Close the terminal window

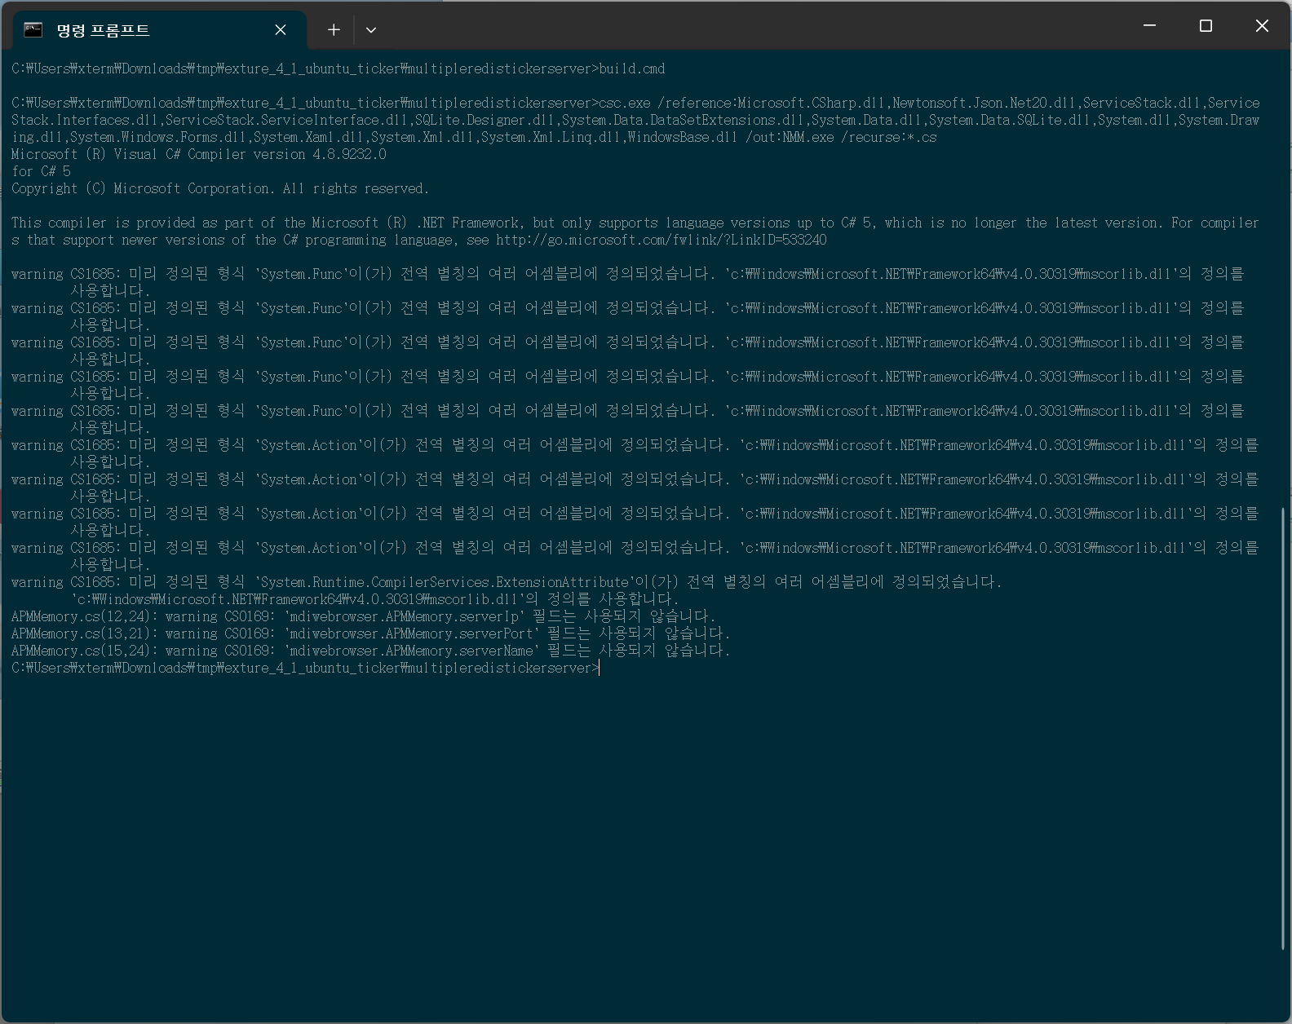point(1262,26)
